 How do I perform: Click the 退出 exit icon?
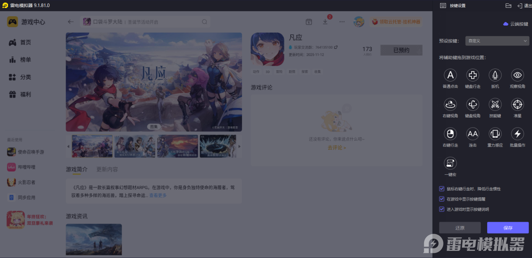(x=519, y=5)
